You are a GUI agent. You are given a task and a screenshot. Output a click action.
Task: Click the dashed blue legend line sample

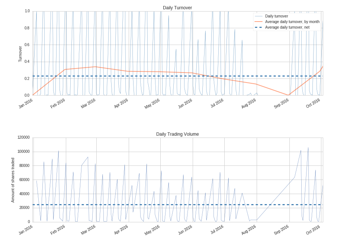(259, 27)
